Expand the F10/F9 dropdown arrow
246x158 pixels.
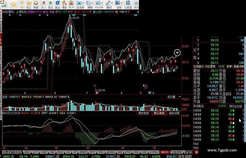(x=102, y=3)
